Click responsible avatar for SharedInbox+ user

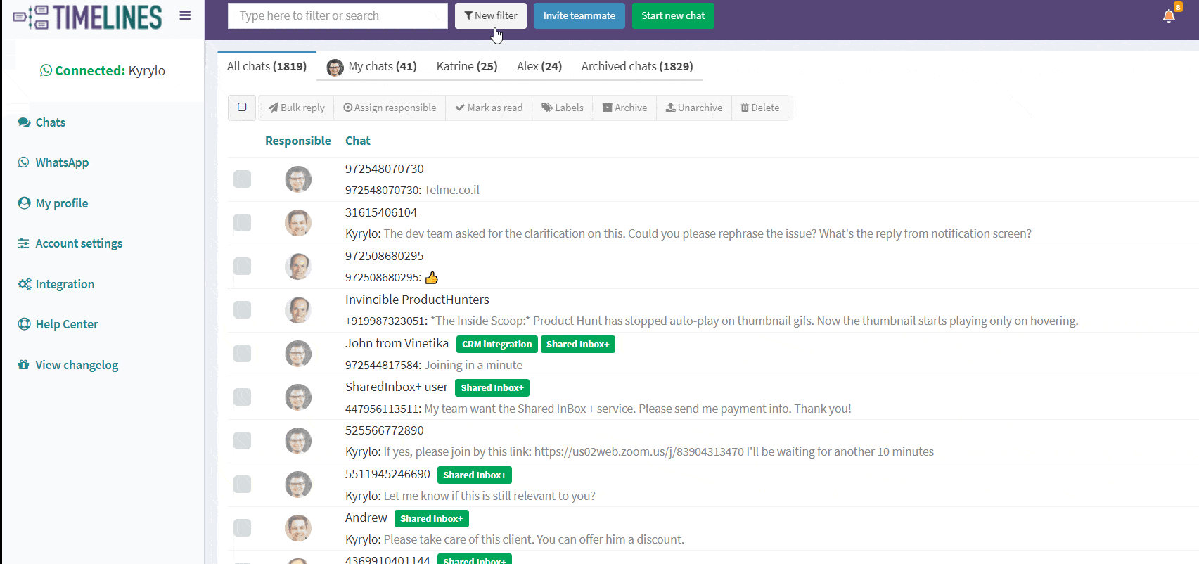(298, 397)
